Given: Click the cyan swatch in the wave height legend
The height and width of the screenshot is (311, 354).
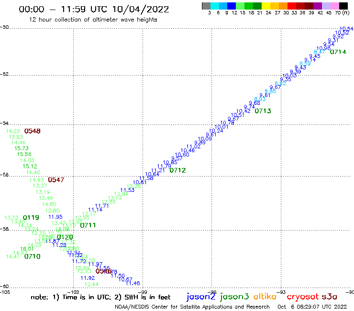Looking at the screenshot, I should pyautogui.click(x=214, y=6).
